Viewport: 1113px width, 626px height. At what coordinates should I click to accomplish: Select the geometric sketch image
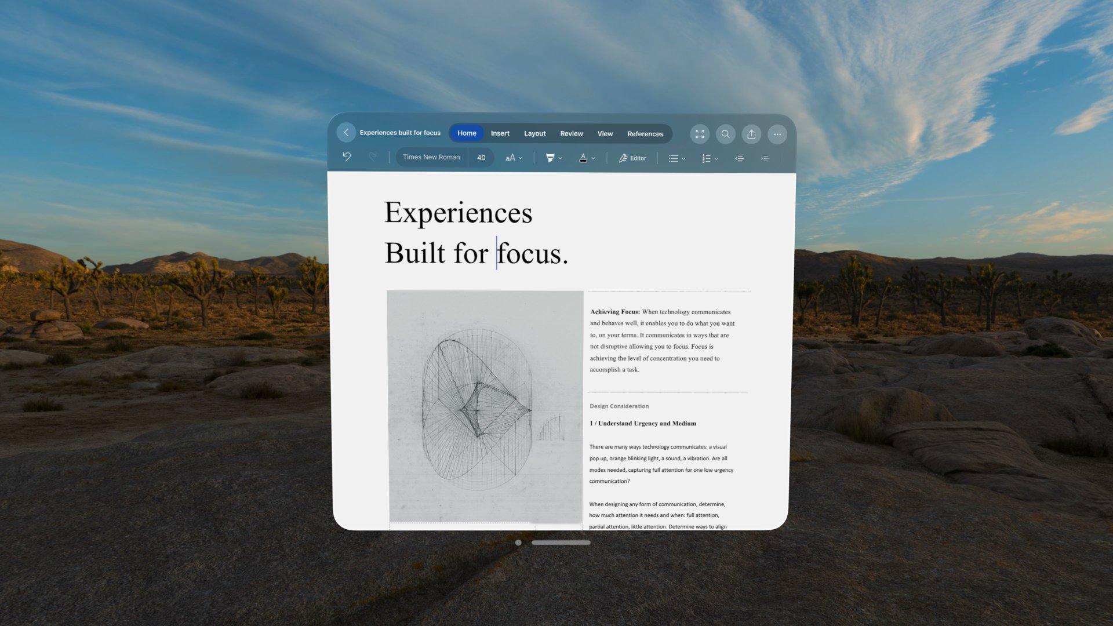(485, 407)
